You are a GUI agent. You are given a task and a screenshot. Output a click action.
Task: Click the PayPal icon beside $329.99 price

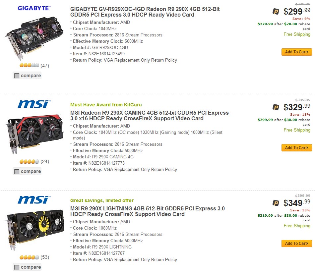pos(276,107)
